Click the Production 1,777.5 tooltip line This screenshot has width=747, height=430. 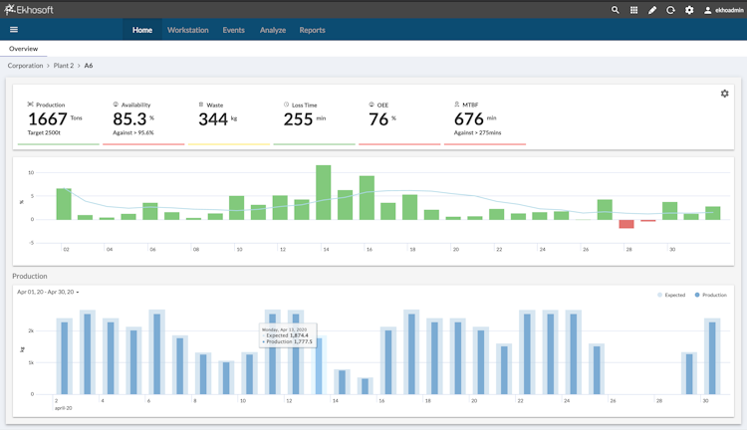[x=287, y=341]
